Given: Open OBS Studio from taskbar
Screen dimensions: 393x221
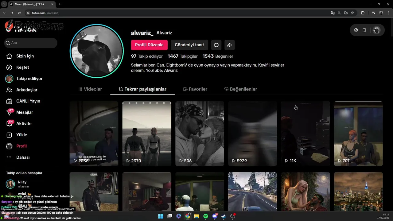Looking at the screenshot, I should click(233, 216).
